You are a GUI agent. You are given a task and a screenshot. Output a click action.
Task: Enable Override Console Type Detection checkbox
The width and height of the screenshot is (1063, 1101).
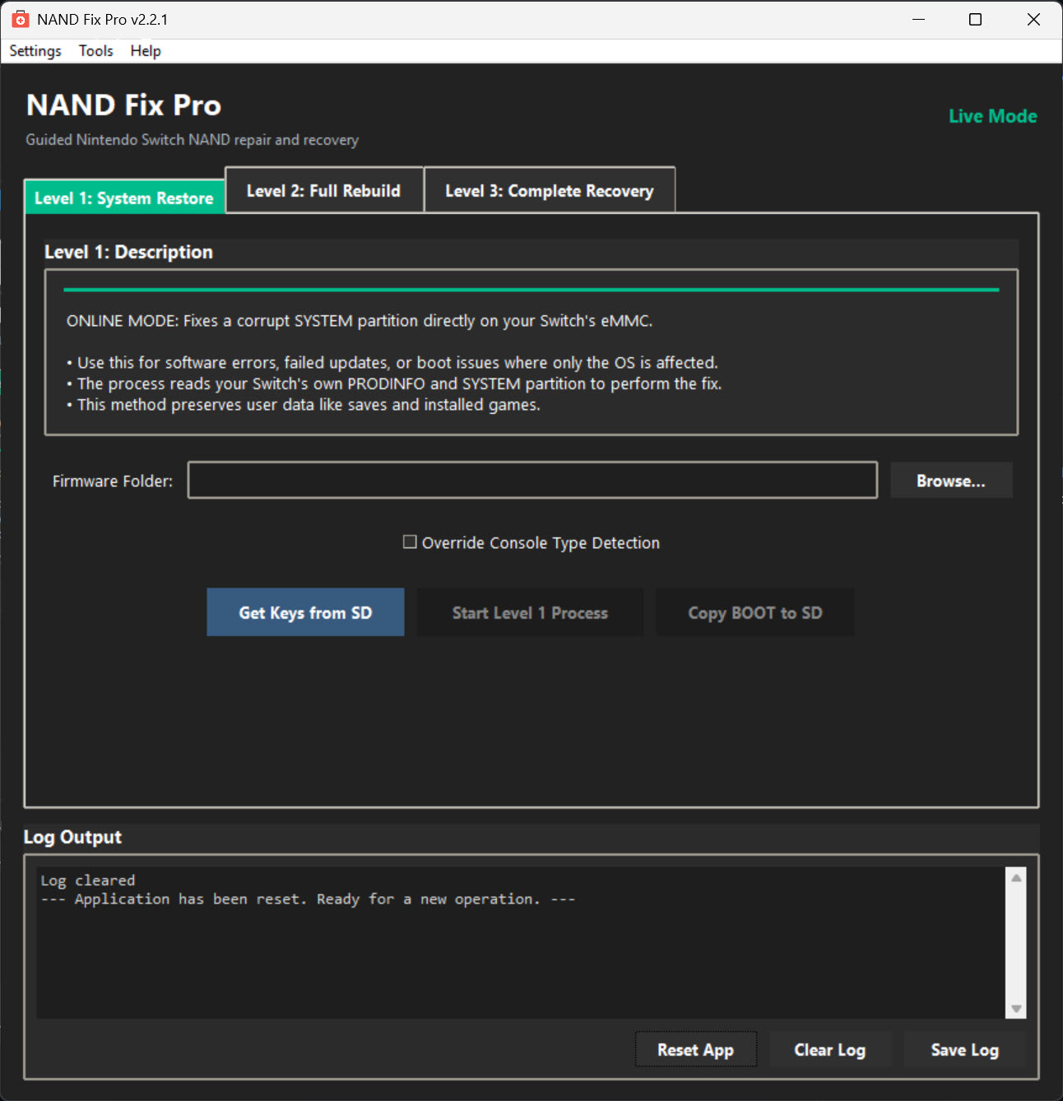point(410,541)
